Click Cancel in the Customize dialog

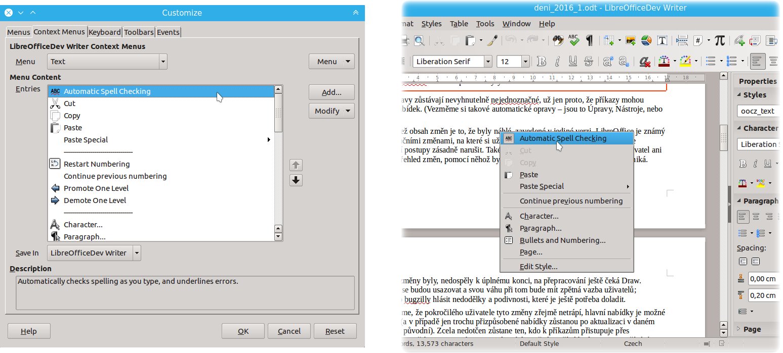pyautogui.click(x=290, y=331)
